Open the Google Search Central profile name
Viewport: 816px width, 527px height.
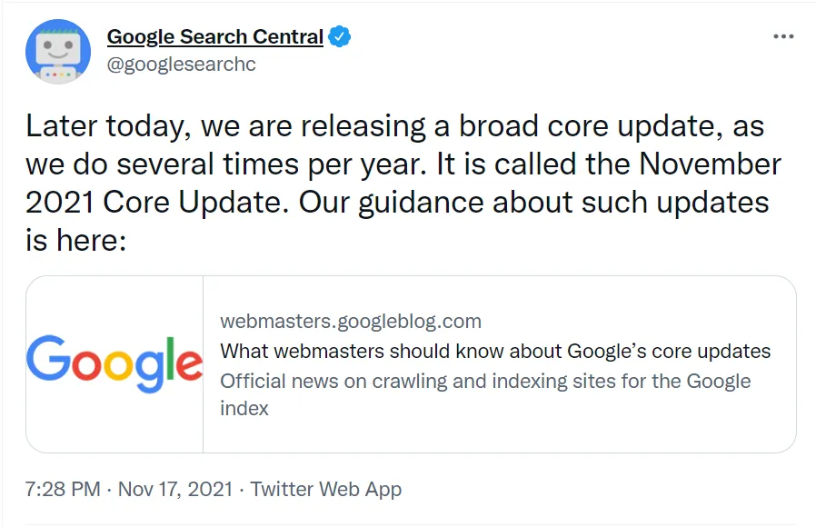pyautogui.click(x=214, y=37)
